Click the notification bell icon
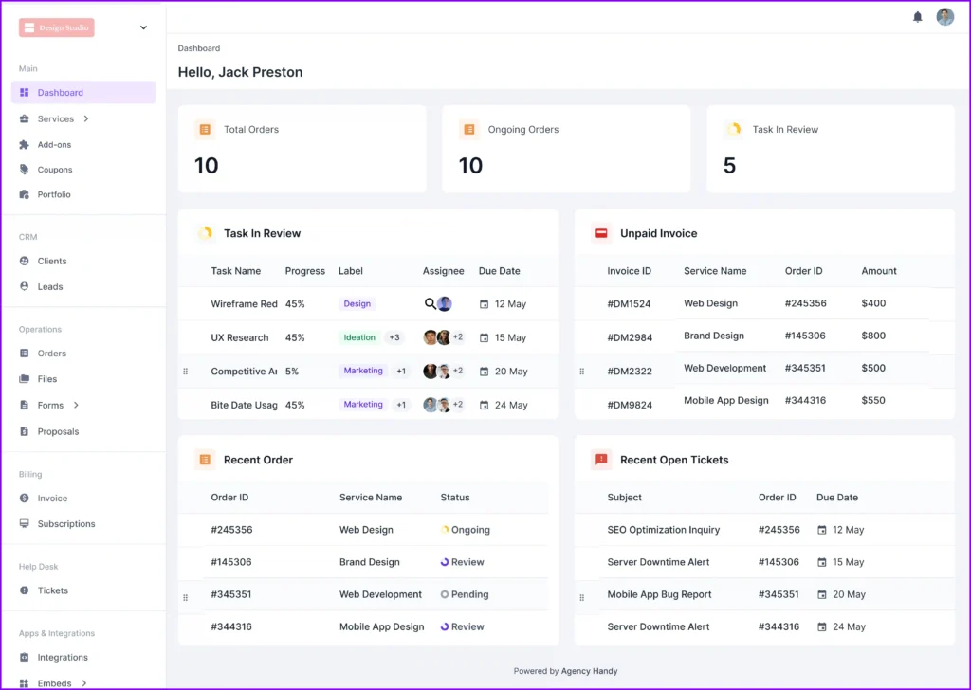This screenshot has height=690, width=971. pyautogui.click(x=914, y=16)
